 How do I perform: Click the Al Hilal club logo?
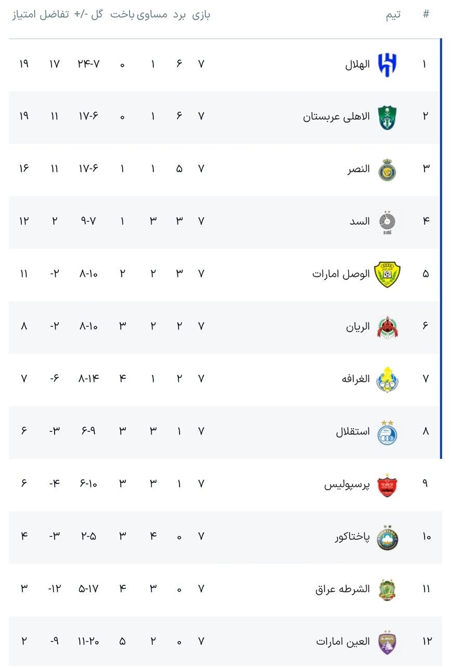(387, 65)
